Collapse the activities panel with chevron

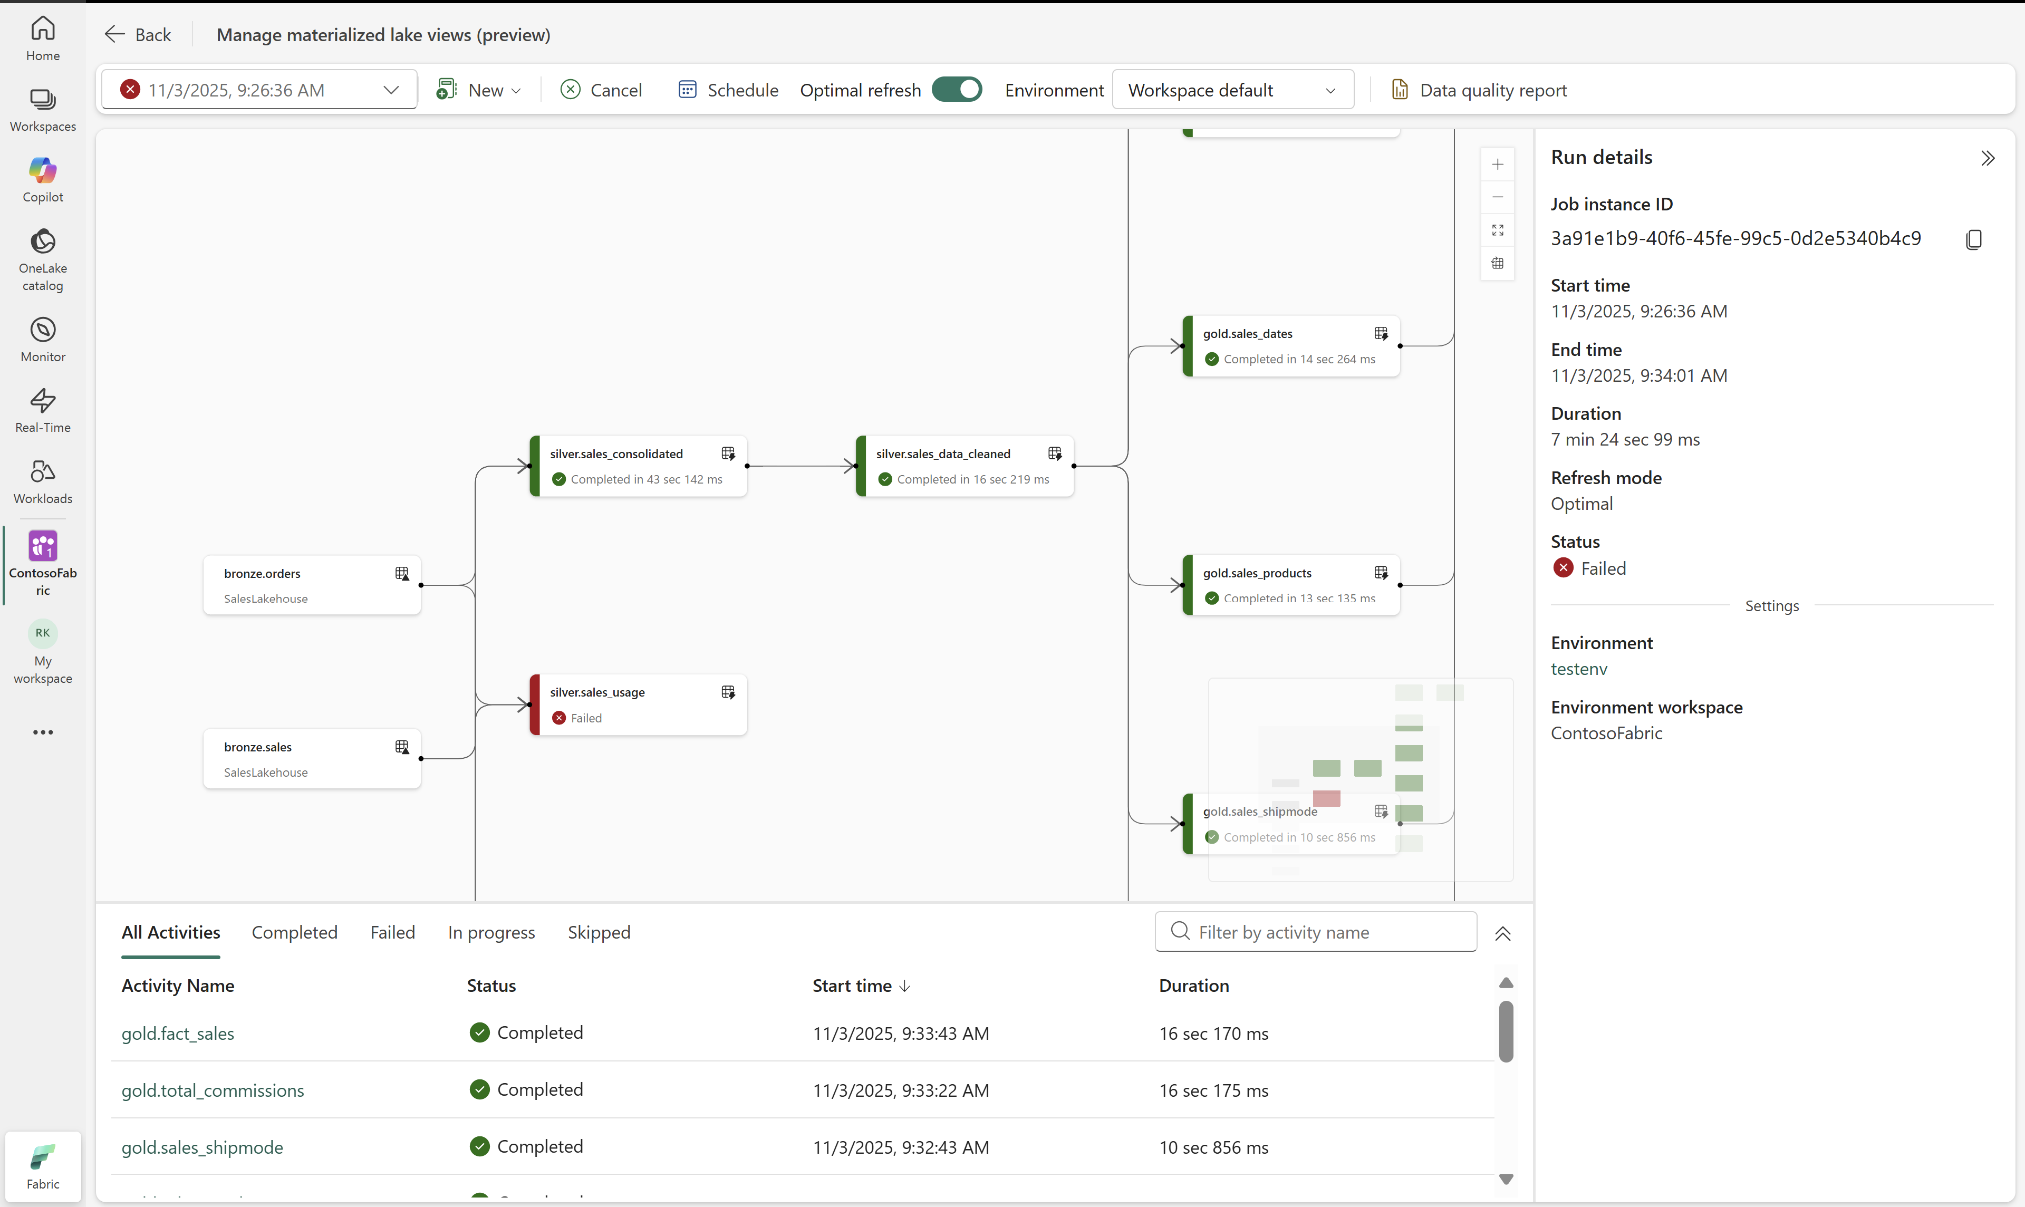click(x=1503, y=934)
